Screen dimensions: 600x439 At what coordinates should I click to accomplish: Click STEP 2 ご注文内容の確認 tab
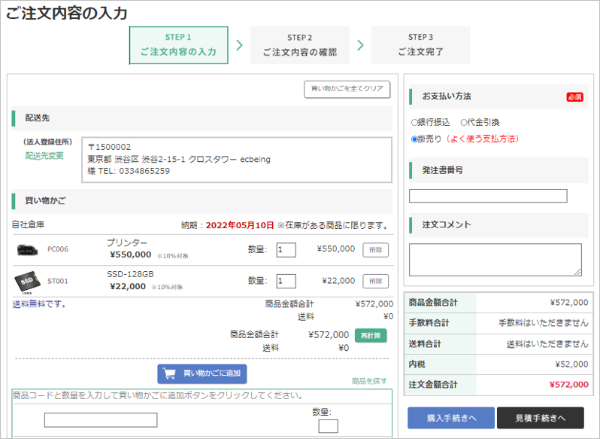click(299, 45)
